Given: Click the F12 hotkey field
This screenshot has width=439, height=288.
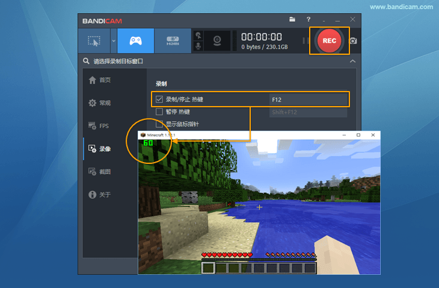Looking at the screenshot, I should pyautogui.click(x=309, y=99).
